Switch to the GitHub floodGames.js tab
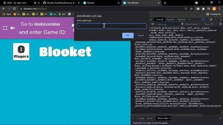Screen dimensions: 223x125 [x=61, y=3]
